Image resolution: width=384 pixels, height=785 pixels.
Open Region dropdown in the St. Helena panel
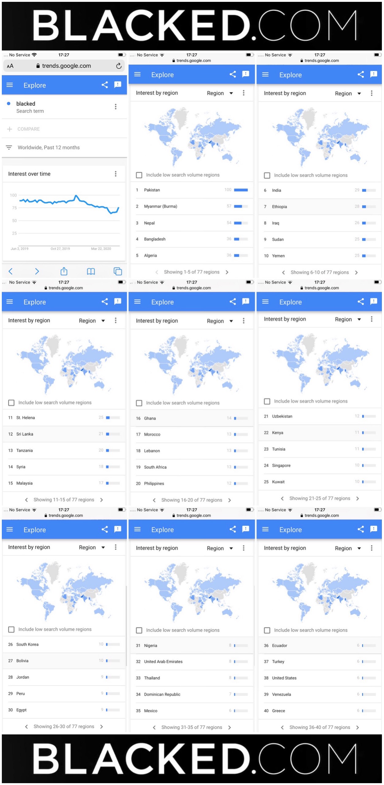(x=92, y=321)
